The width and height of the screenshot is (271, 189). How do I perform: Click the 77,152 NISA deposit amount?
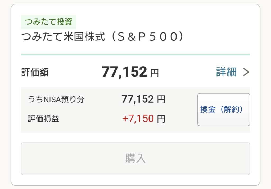click(137, 99)
